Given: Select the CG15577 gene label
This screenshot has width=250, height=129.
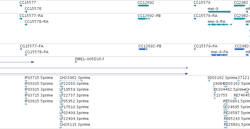Looking at the screenshot, I should 28,3.
